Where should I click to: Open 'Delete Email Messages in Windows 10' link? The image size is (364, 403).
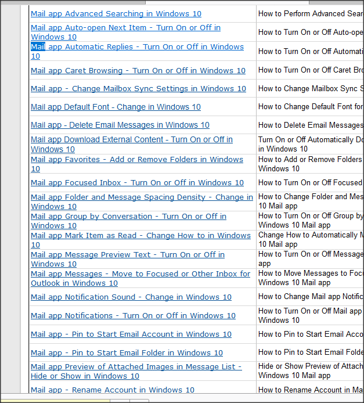click(120, 125)
